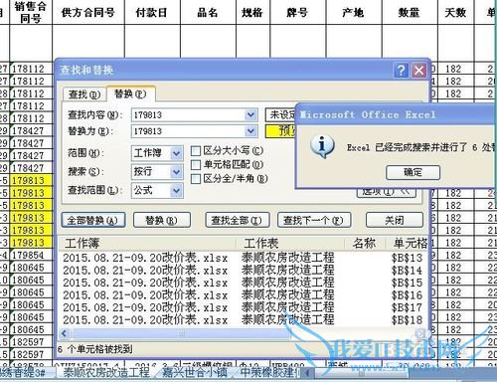Click the 全部替换 button
This screenshot has width=497, height=382.
[93, 220]
